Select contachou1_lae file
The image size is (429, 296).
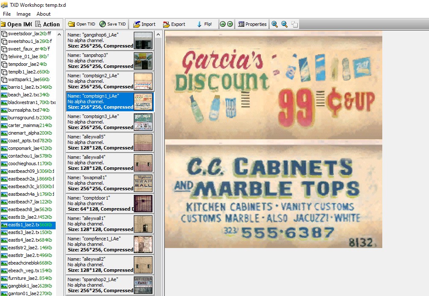point(28,156)
